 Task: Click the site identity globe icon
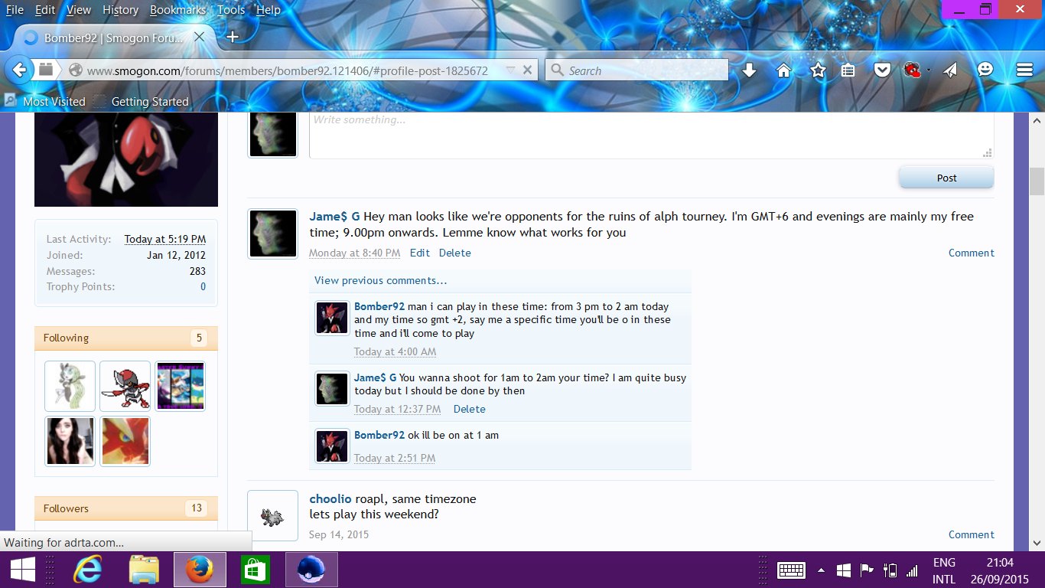(x=75, y=70)
